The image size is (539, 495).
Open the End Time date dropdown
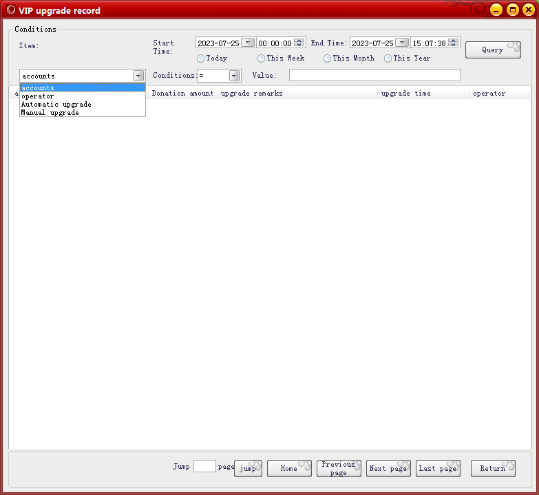402,43
